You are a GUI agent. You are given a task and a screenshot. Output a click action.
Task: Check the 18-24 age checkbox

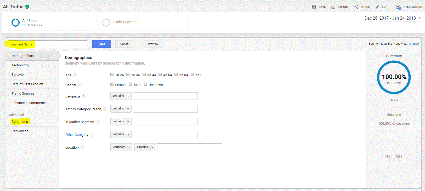pos(112,74)
